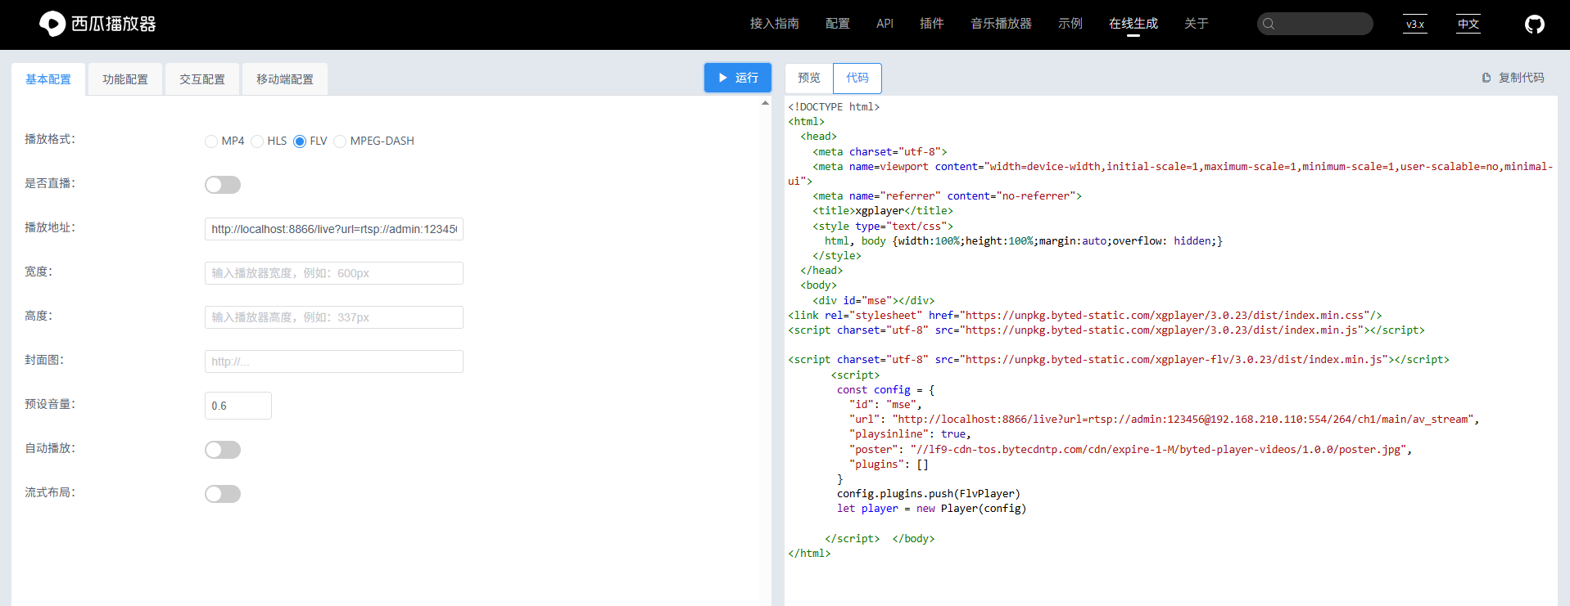Viewport: 1570px width, 606px height.
Task: Click the "config.plugins.push(FlvPlayer)" code line
Action: (929, 494)
